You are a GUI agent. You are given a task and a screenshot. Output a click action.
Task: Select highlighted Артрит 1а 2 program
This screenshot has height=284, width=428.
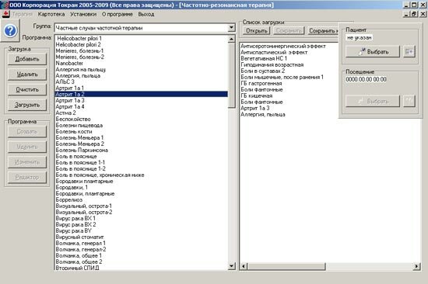coord(141,94)
